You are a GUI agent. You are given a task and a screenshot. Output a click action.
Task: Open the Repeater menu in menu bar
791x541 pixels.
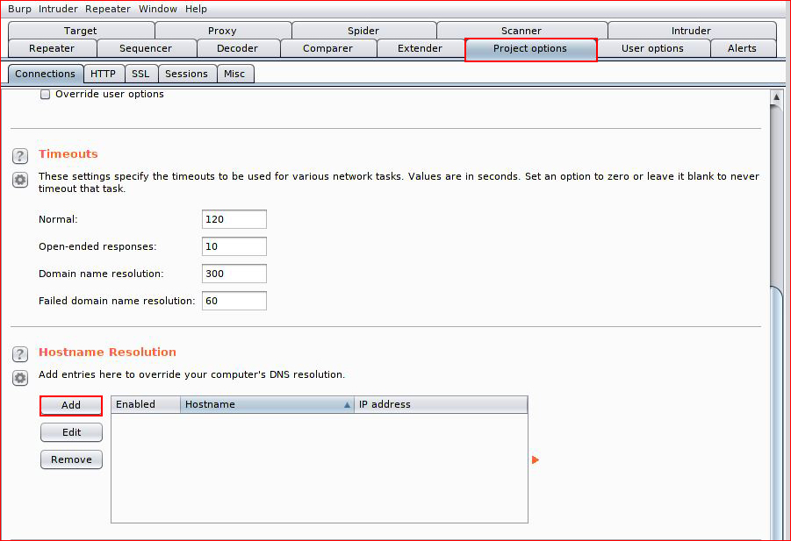tap(107, 9)
